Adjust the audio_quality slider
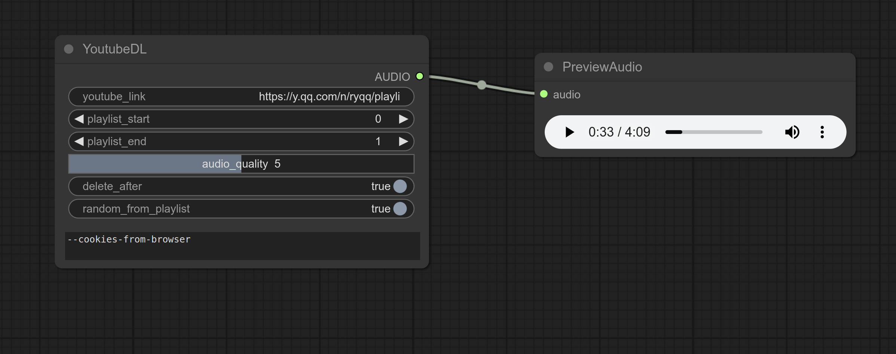 241,164
